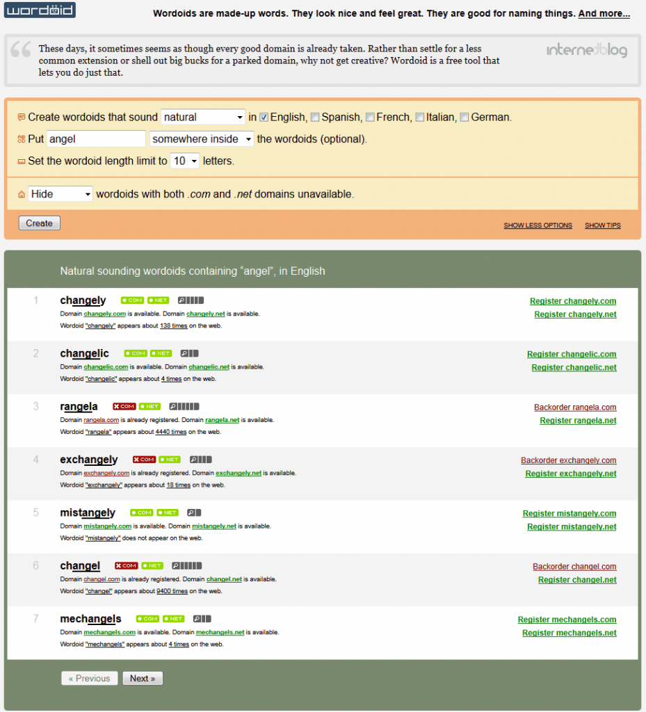Click the Wordoid logo

tap(40, 10)
